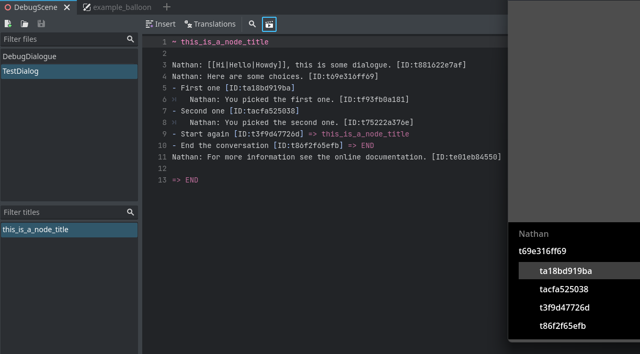Open an existing dialogue file

coord(24,24)
